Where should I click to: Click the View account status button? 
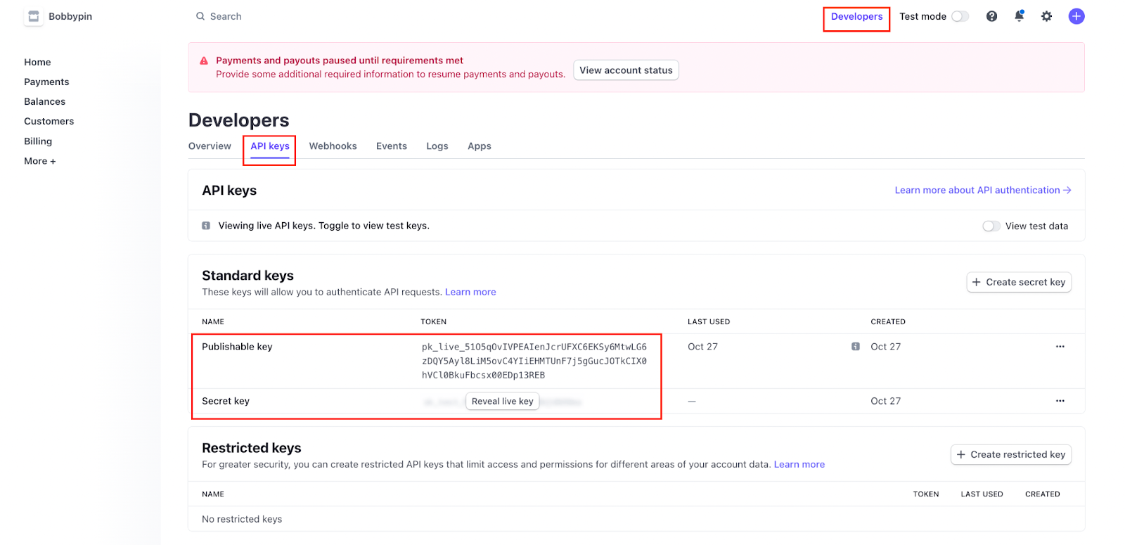click(626, 70)
